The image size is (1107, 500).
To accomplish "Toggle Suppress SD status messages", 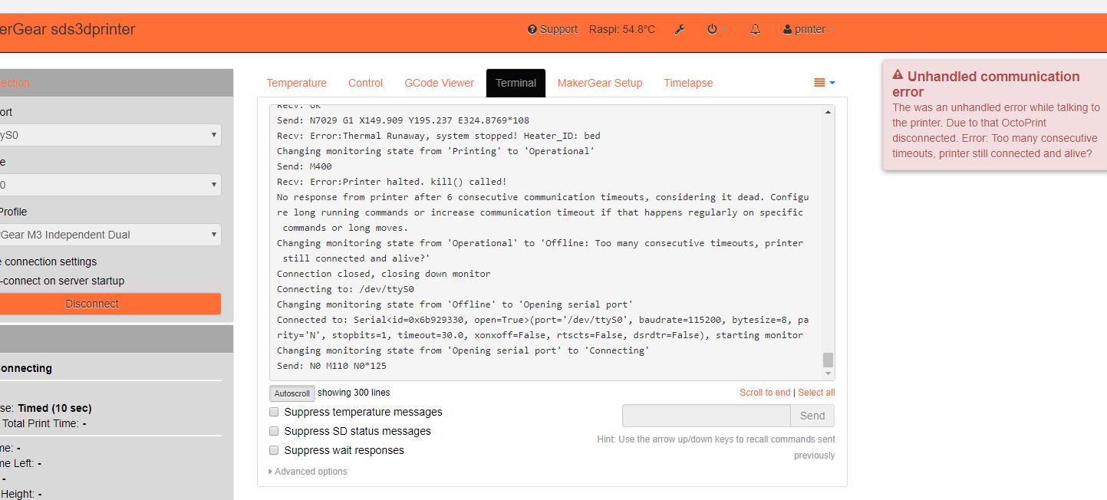I will 274,431.
